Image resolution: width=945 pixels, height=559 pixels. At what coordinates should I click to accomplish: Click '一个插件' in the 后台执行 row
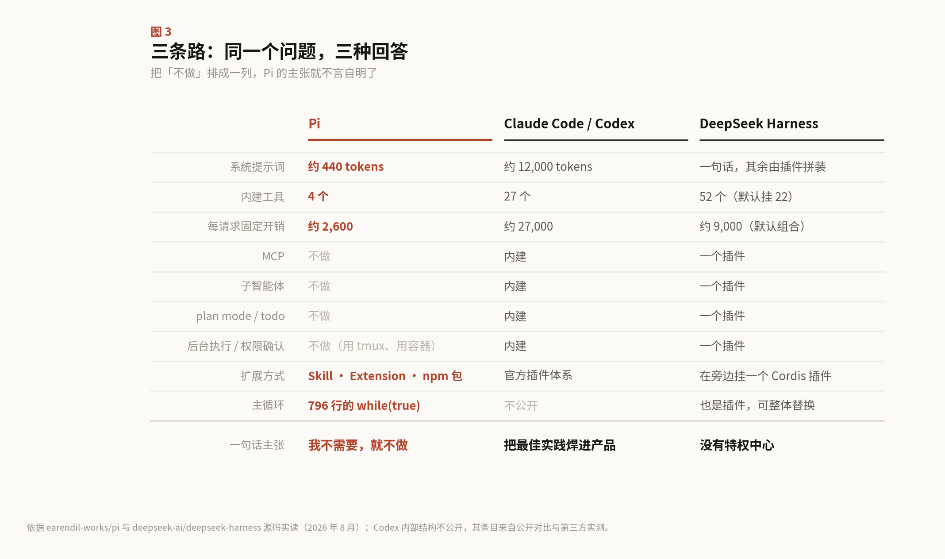[722, 346]
